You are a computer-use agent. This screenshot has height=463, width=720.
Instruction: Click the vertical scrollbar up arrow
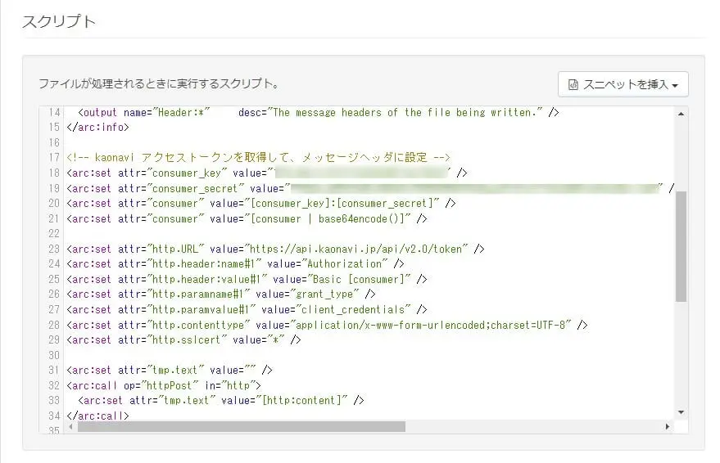[682, 115]
